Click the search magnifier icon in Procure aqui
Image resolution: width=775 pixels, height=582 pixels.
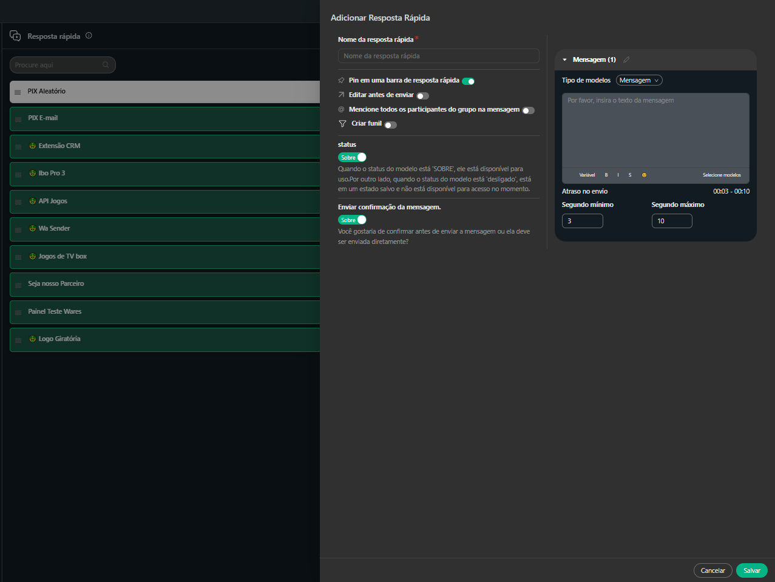click(x=106, y=65)
